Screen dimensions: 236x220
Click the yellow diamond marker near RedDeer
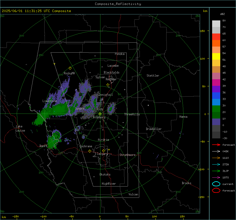click(x=108, y=85)
